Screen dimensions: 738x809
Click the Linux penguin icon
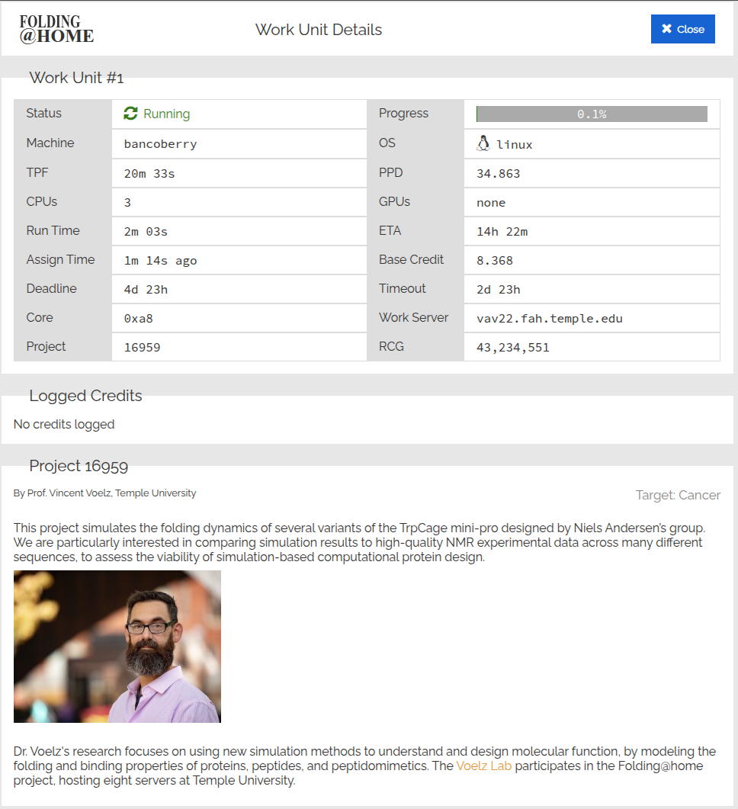coord(483,143)
